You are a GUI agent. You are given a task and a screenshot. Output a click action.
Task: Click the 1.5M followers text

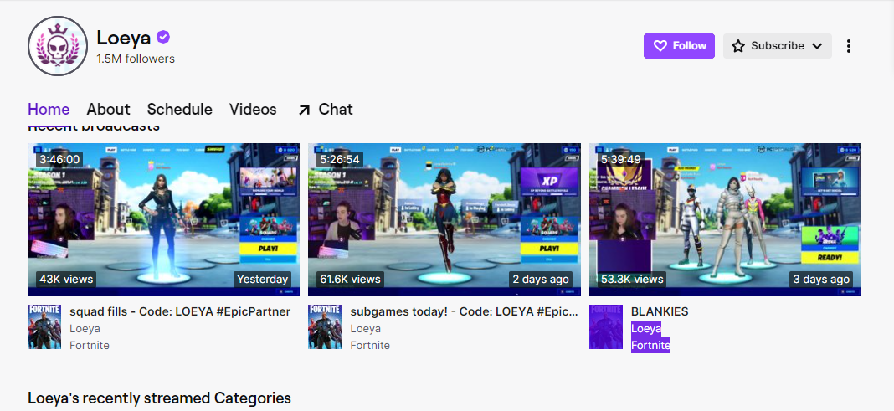coord(136,59)
